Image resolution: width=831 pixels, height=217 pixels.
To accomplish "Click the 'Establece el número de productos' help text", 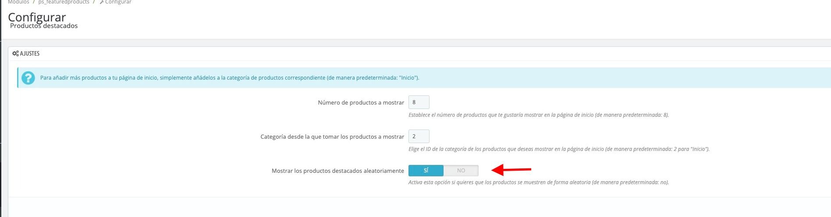I will [539, 115].
